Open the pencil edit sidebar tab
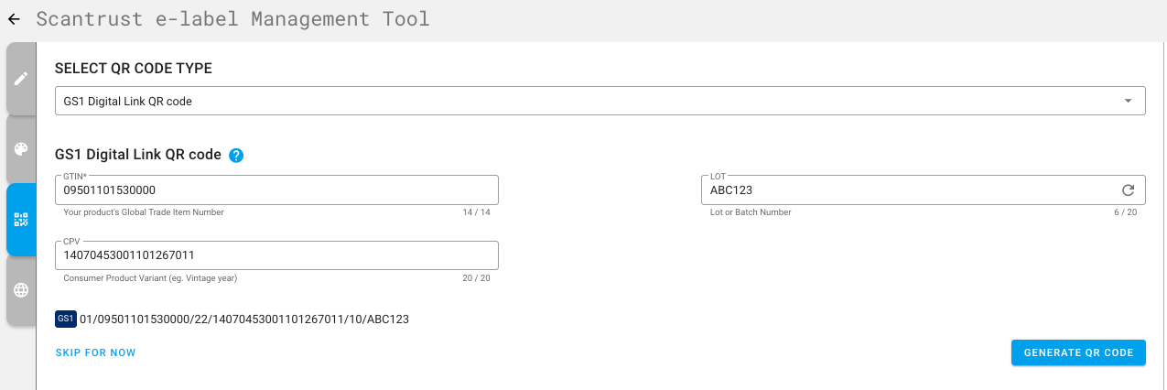1167x390 pixels. [x=20, y=79]
